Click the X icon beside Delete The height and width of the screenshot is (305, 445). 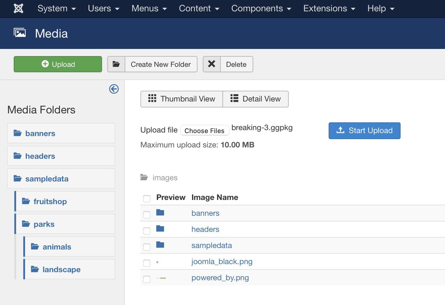tap(211, 64)
